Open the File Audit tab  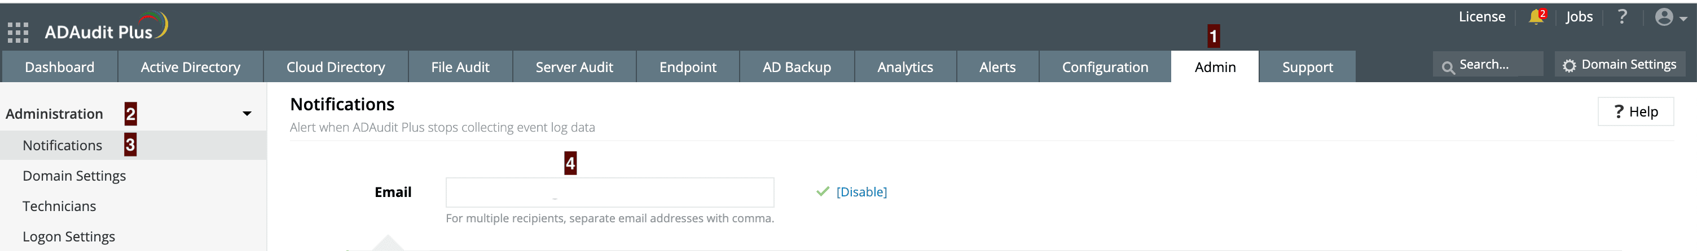(460, 67)
